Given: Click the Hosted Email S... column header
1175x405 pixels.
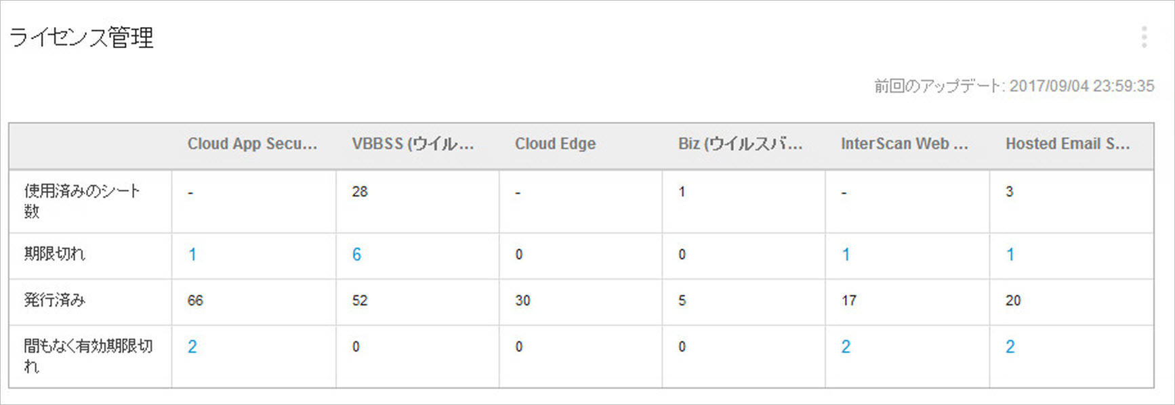Looking at the screenshot, I should (x=1067, y=144).
